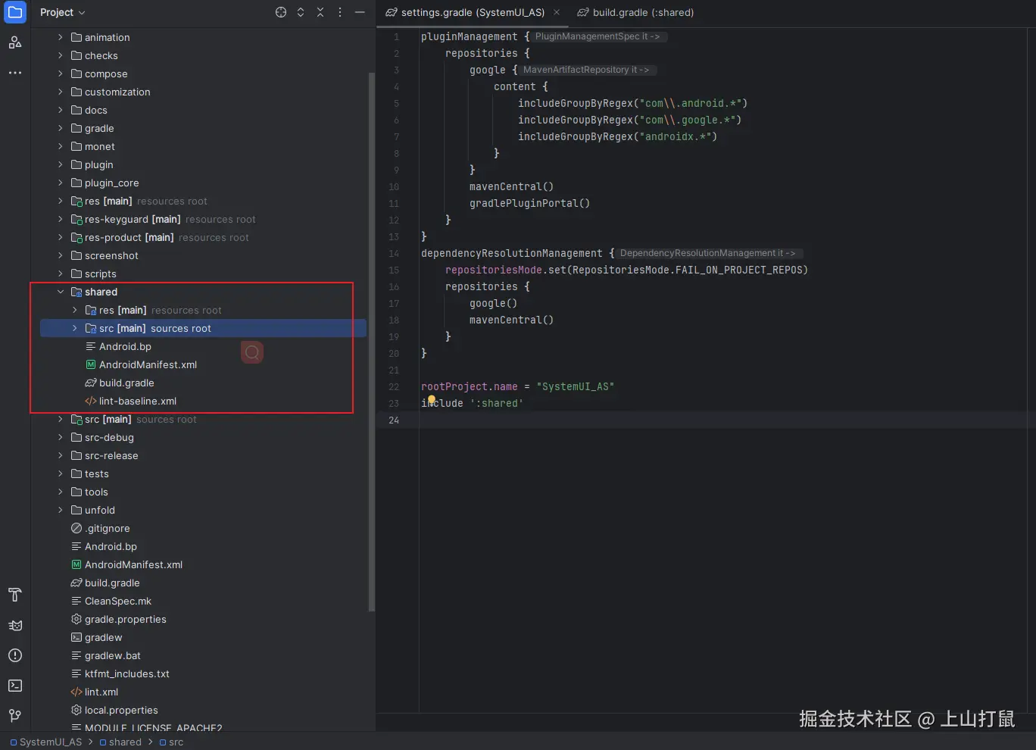Expand the plugin_core folder
Screen dimensions: 1036x750
pyautogui.click(x=61, y=183)
